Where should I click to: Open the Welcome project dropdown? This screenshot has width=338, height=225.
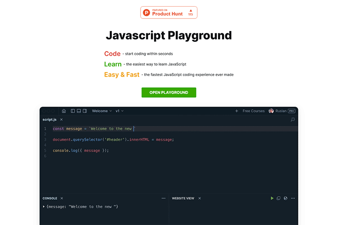[x=101, y=111]
